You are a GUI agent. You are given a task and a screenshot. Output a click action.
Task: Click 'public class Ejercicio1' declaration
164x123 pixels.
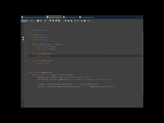(x=40, y=73)
